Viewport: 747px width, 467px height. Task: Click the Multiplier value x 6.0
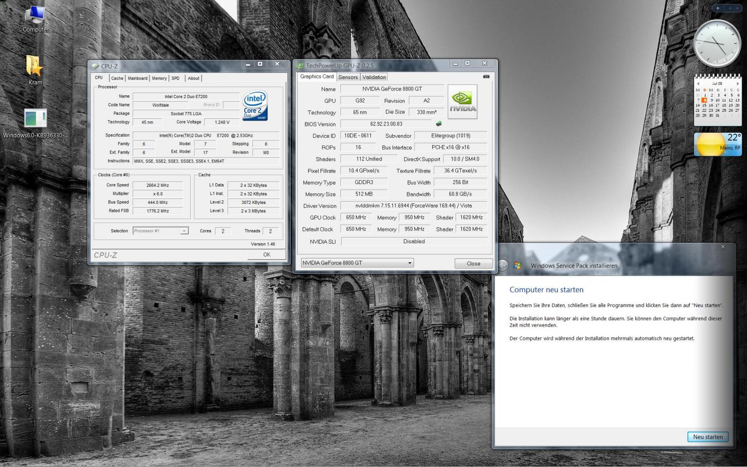click(x=158, y=194)
